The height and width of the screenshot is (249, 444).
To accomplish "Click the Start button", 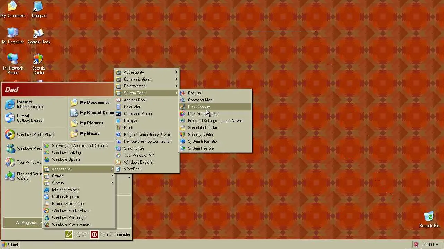I will pyautogui.click(x=10, y=245).
